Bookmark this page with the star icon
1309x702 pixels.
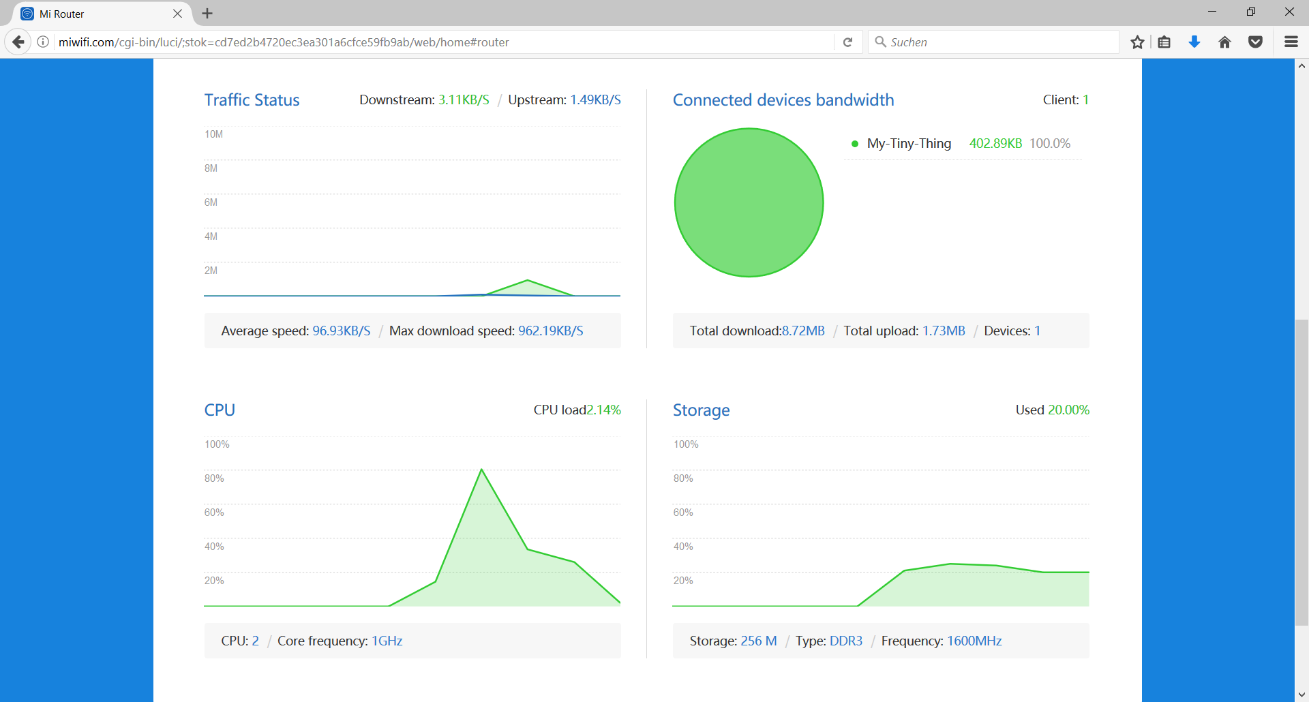click(1137, 42)
